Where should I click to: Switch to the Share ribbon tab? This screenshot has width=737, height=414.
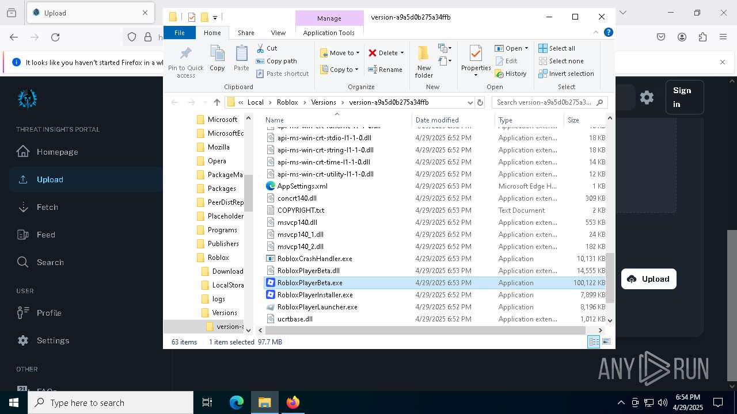pyautogui.click(x=246, y=33)
